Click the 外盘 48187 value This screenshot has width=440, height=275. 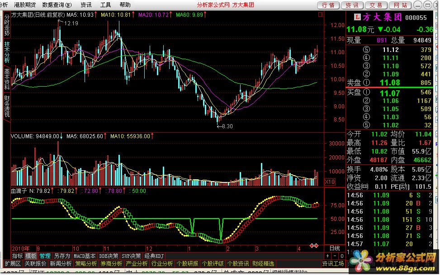[x=378, y=160]
